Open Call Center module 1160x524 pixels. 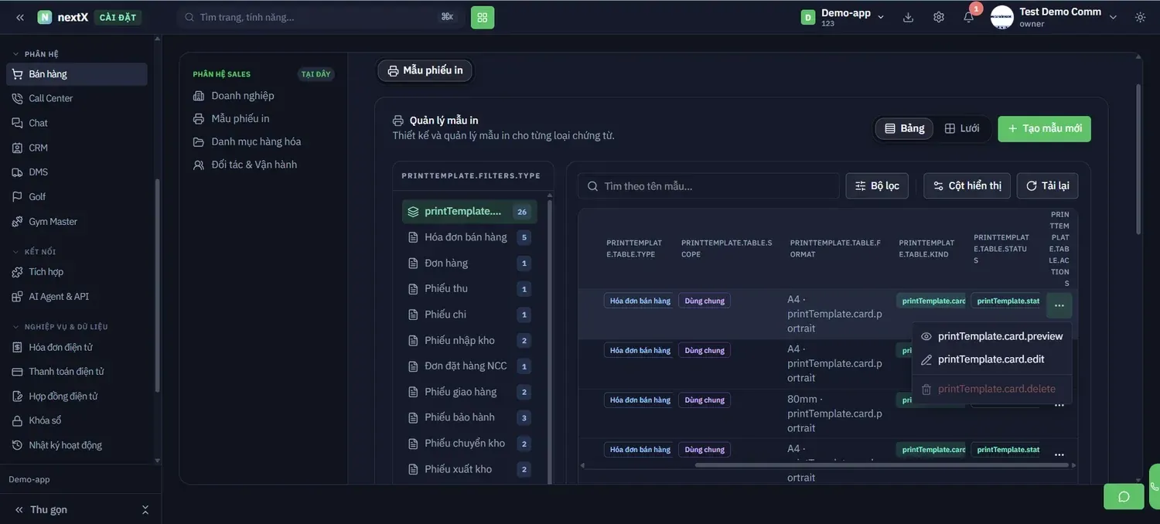pos(77,98)
